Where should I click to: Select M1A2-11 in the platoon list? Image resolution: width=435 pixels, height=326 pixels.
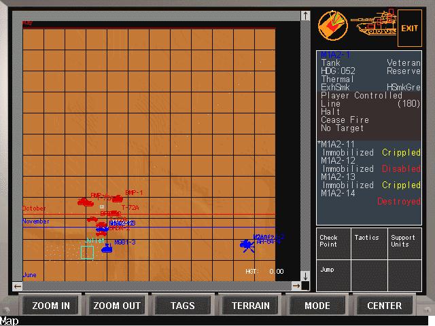[338, 144]
